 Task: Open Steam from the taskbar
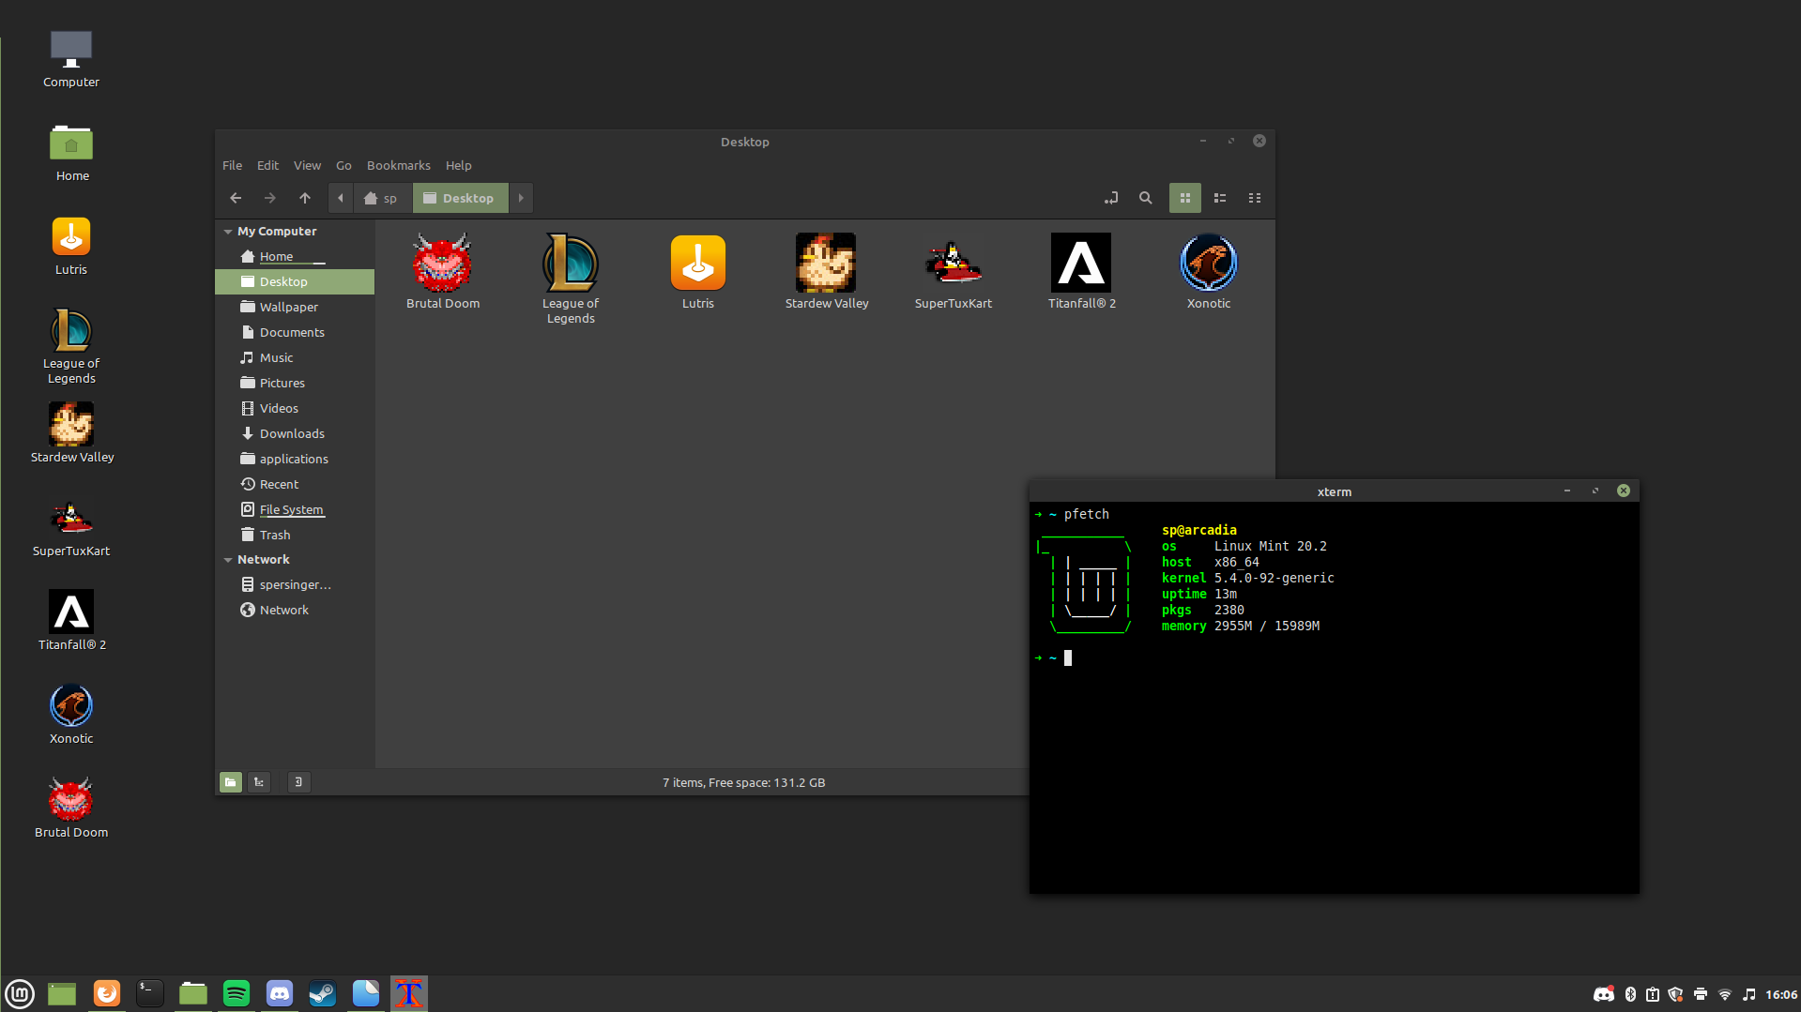pyautogui.click(x=323, y=993)
